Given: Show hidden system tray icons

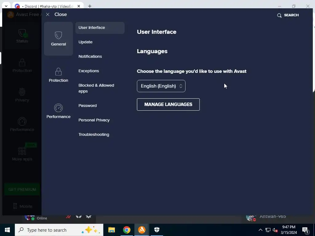Looking at the screenshot, I should click(x=260, y=230).
